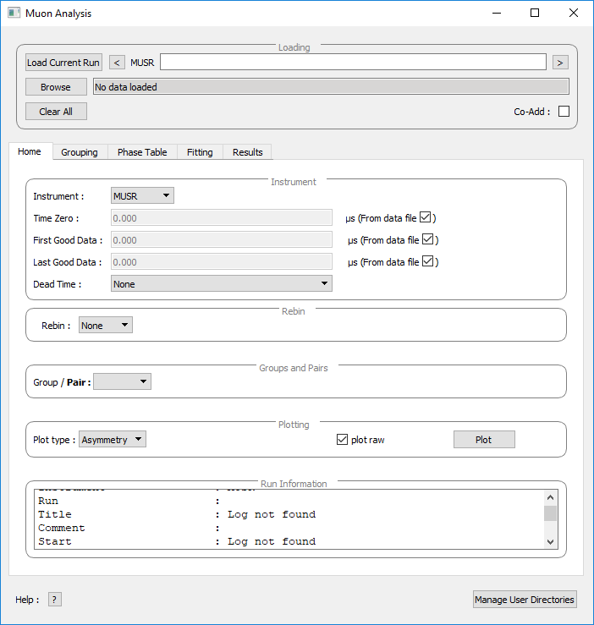The height and width of the screenshot is (625, 594).
Task: Select Plot type Asymmetry dropdown
Action: point(113,440)
